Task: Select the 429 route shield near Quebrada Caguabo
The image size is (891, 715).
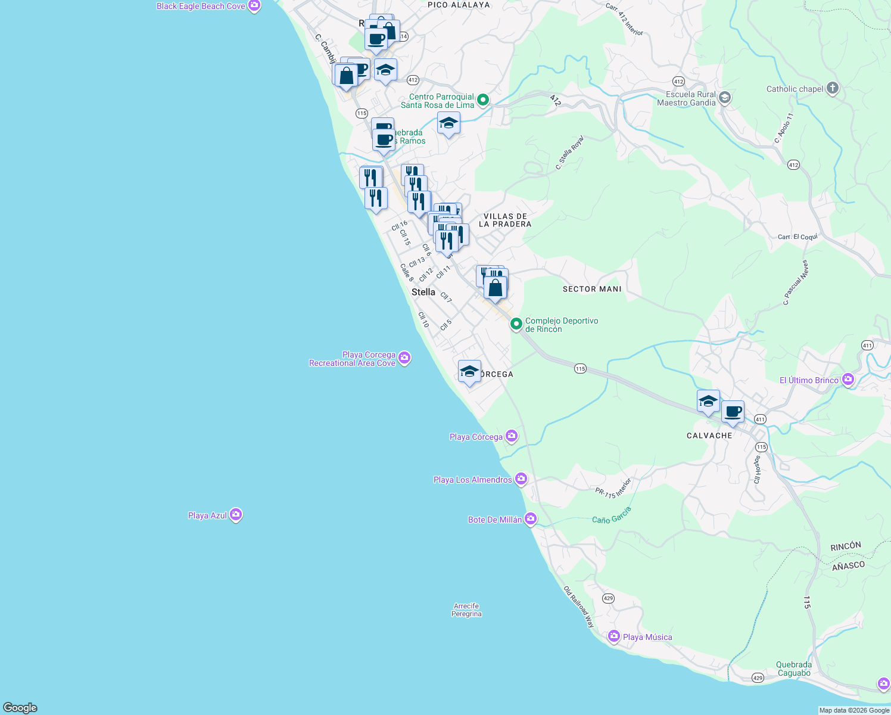Action: (756, 677)
